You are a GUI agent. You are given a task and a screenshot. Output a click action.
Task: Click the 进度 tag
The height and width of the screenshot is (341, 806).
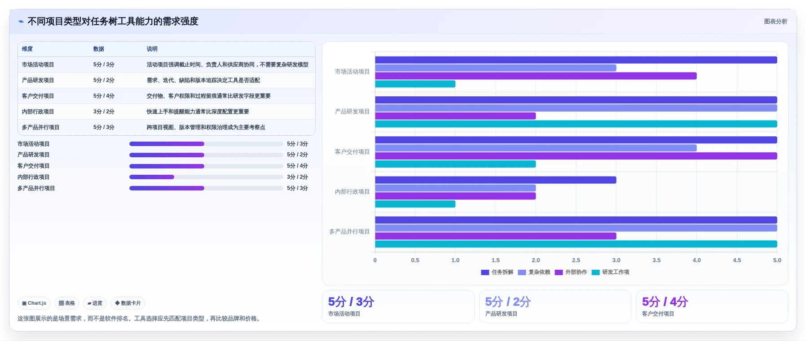pos(95,303)
